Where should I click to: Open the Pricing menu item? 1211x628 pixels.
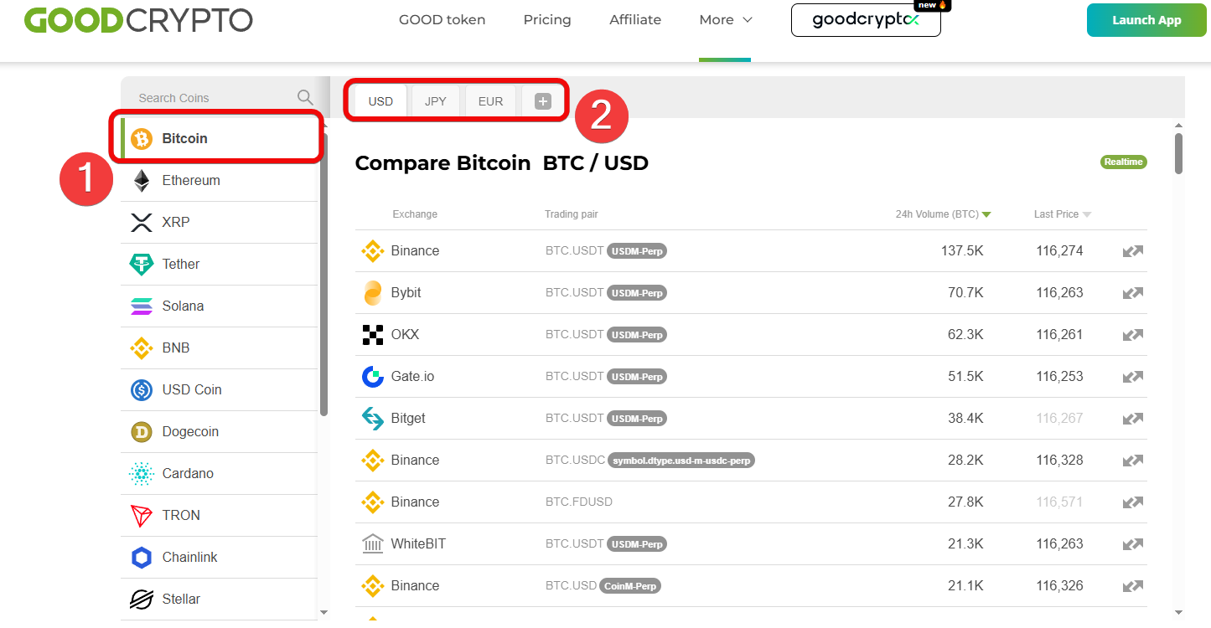click(547, 20)
